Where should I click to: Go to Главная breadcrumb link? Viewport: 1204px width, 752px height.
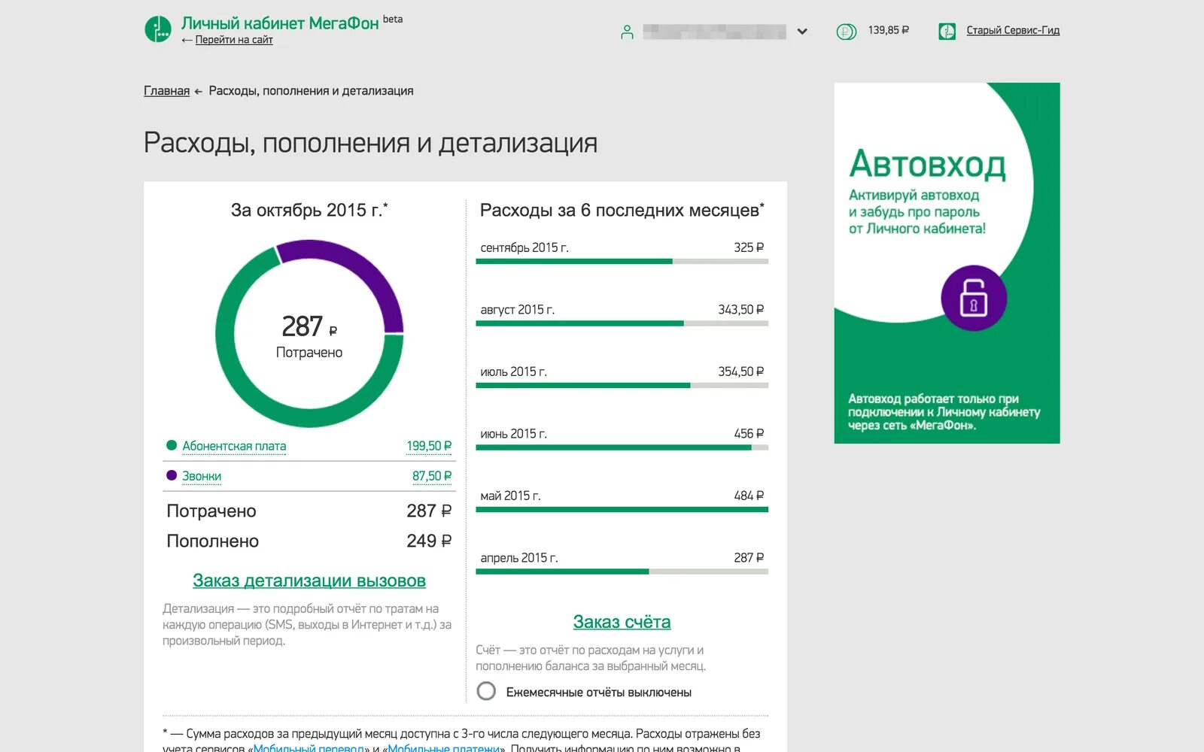pos(166,91)
